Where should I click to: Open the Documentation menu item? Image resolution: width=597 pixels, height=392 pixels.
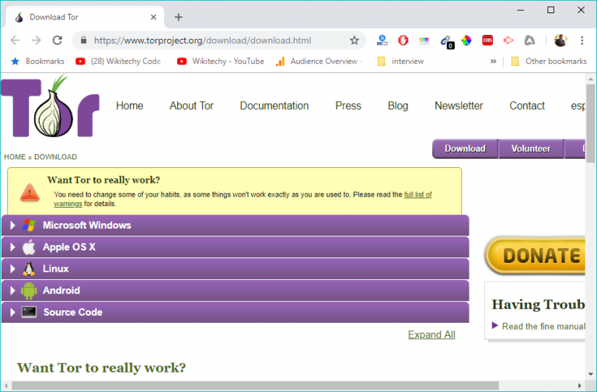[x=274, y=106]
